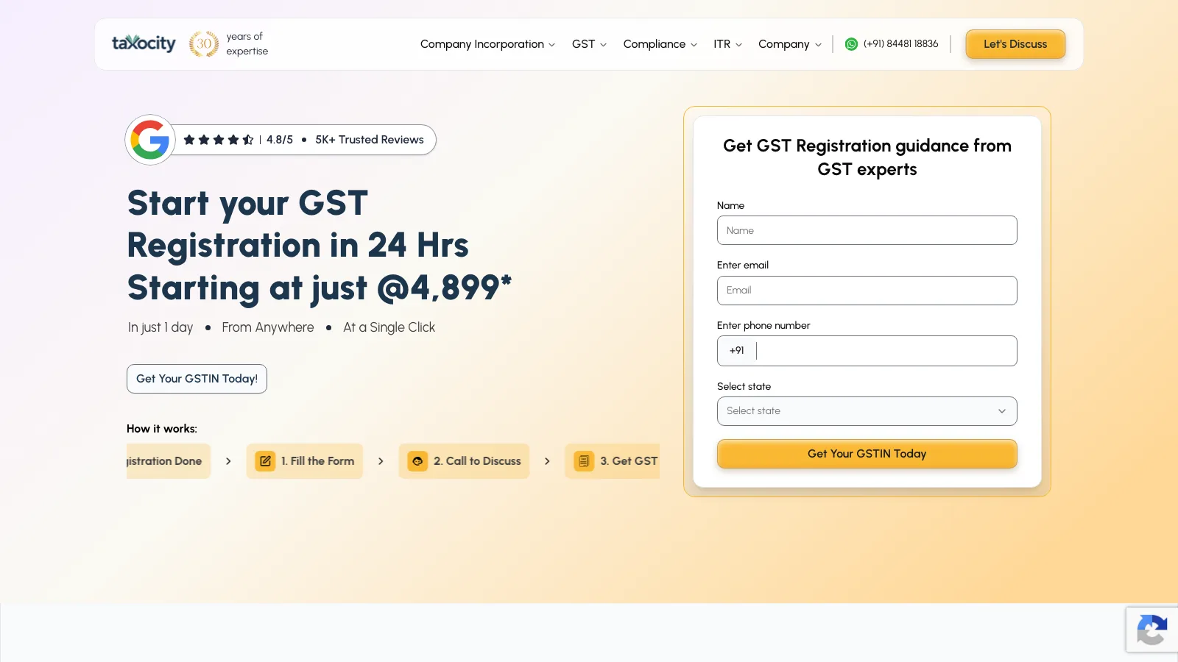Click the 3. Get GST step
The height and width of the screenshot is (662, 1178).
[612, 461]
